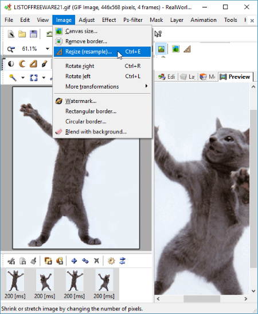This screenshot has width=258, height=314.
Task: Open the Adjust menu
Action: [87, 20]
